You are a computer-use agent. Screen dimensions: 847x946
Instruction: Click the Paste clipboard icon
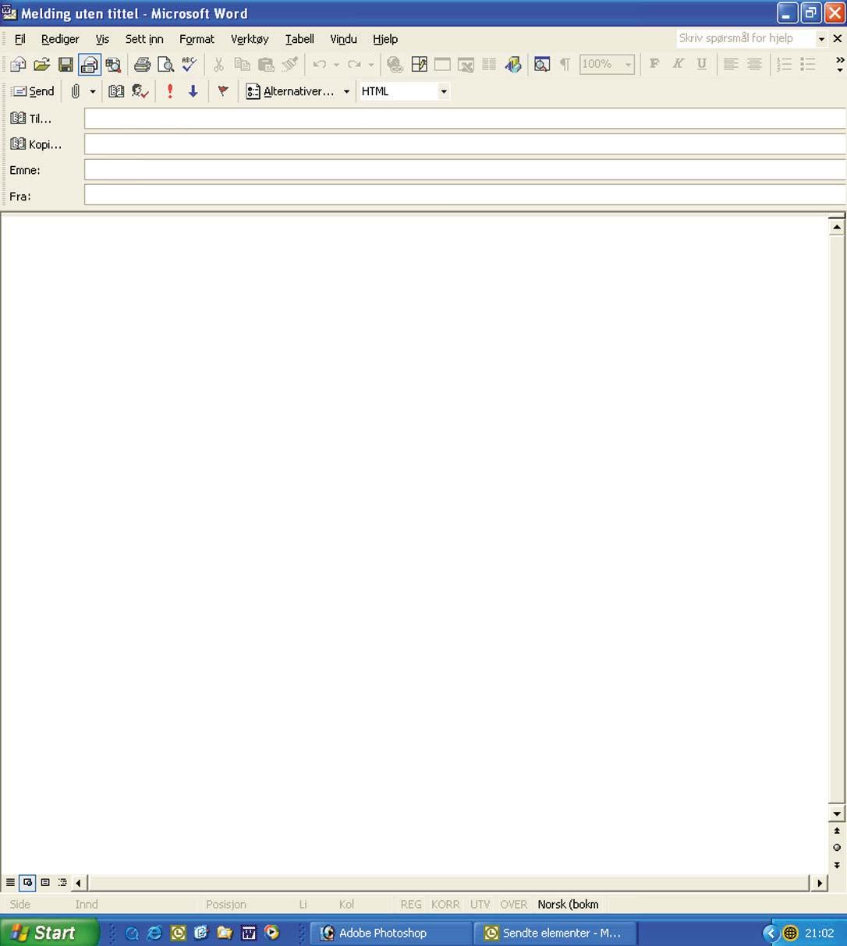coord(266,65)
